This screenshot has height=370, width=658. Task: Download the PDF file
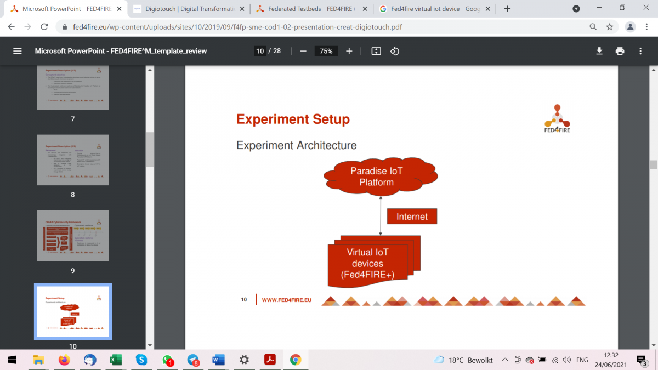pyautogui.click(x=599, y=51)
